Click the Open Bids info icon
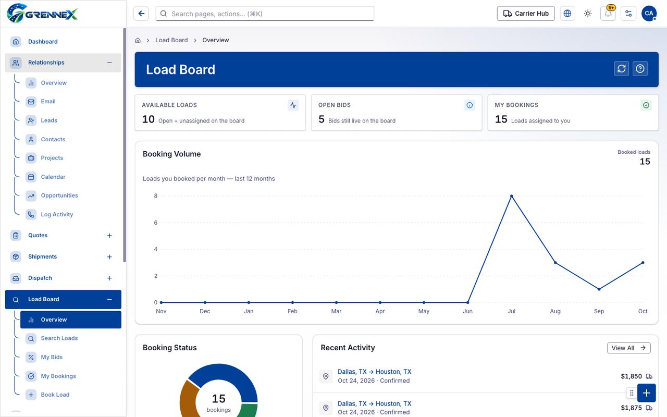 click(x=470, y=105)
